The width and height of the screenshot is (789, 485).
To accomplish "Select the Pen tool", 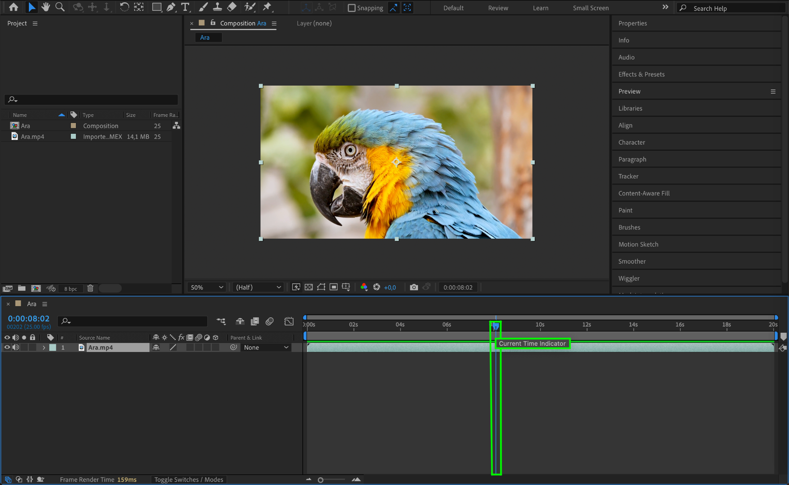I will pyautogui.click(x=171, y=7).
